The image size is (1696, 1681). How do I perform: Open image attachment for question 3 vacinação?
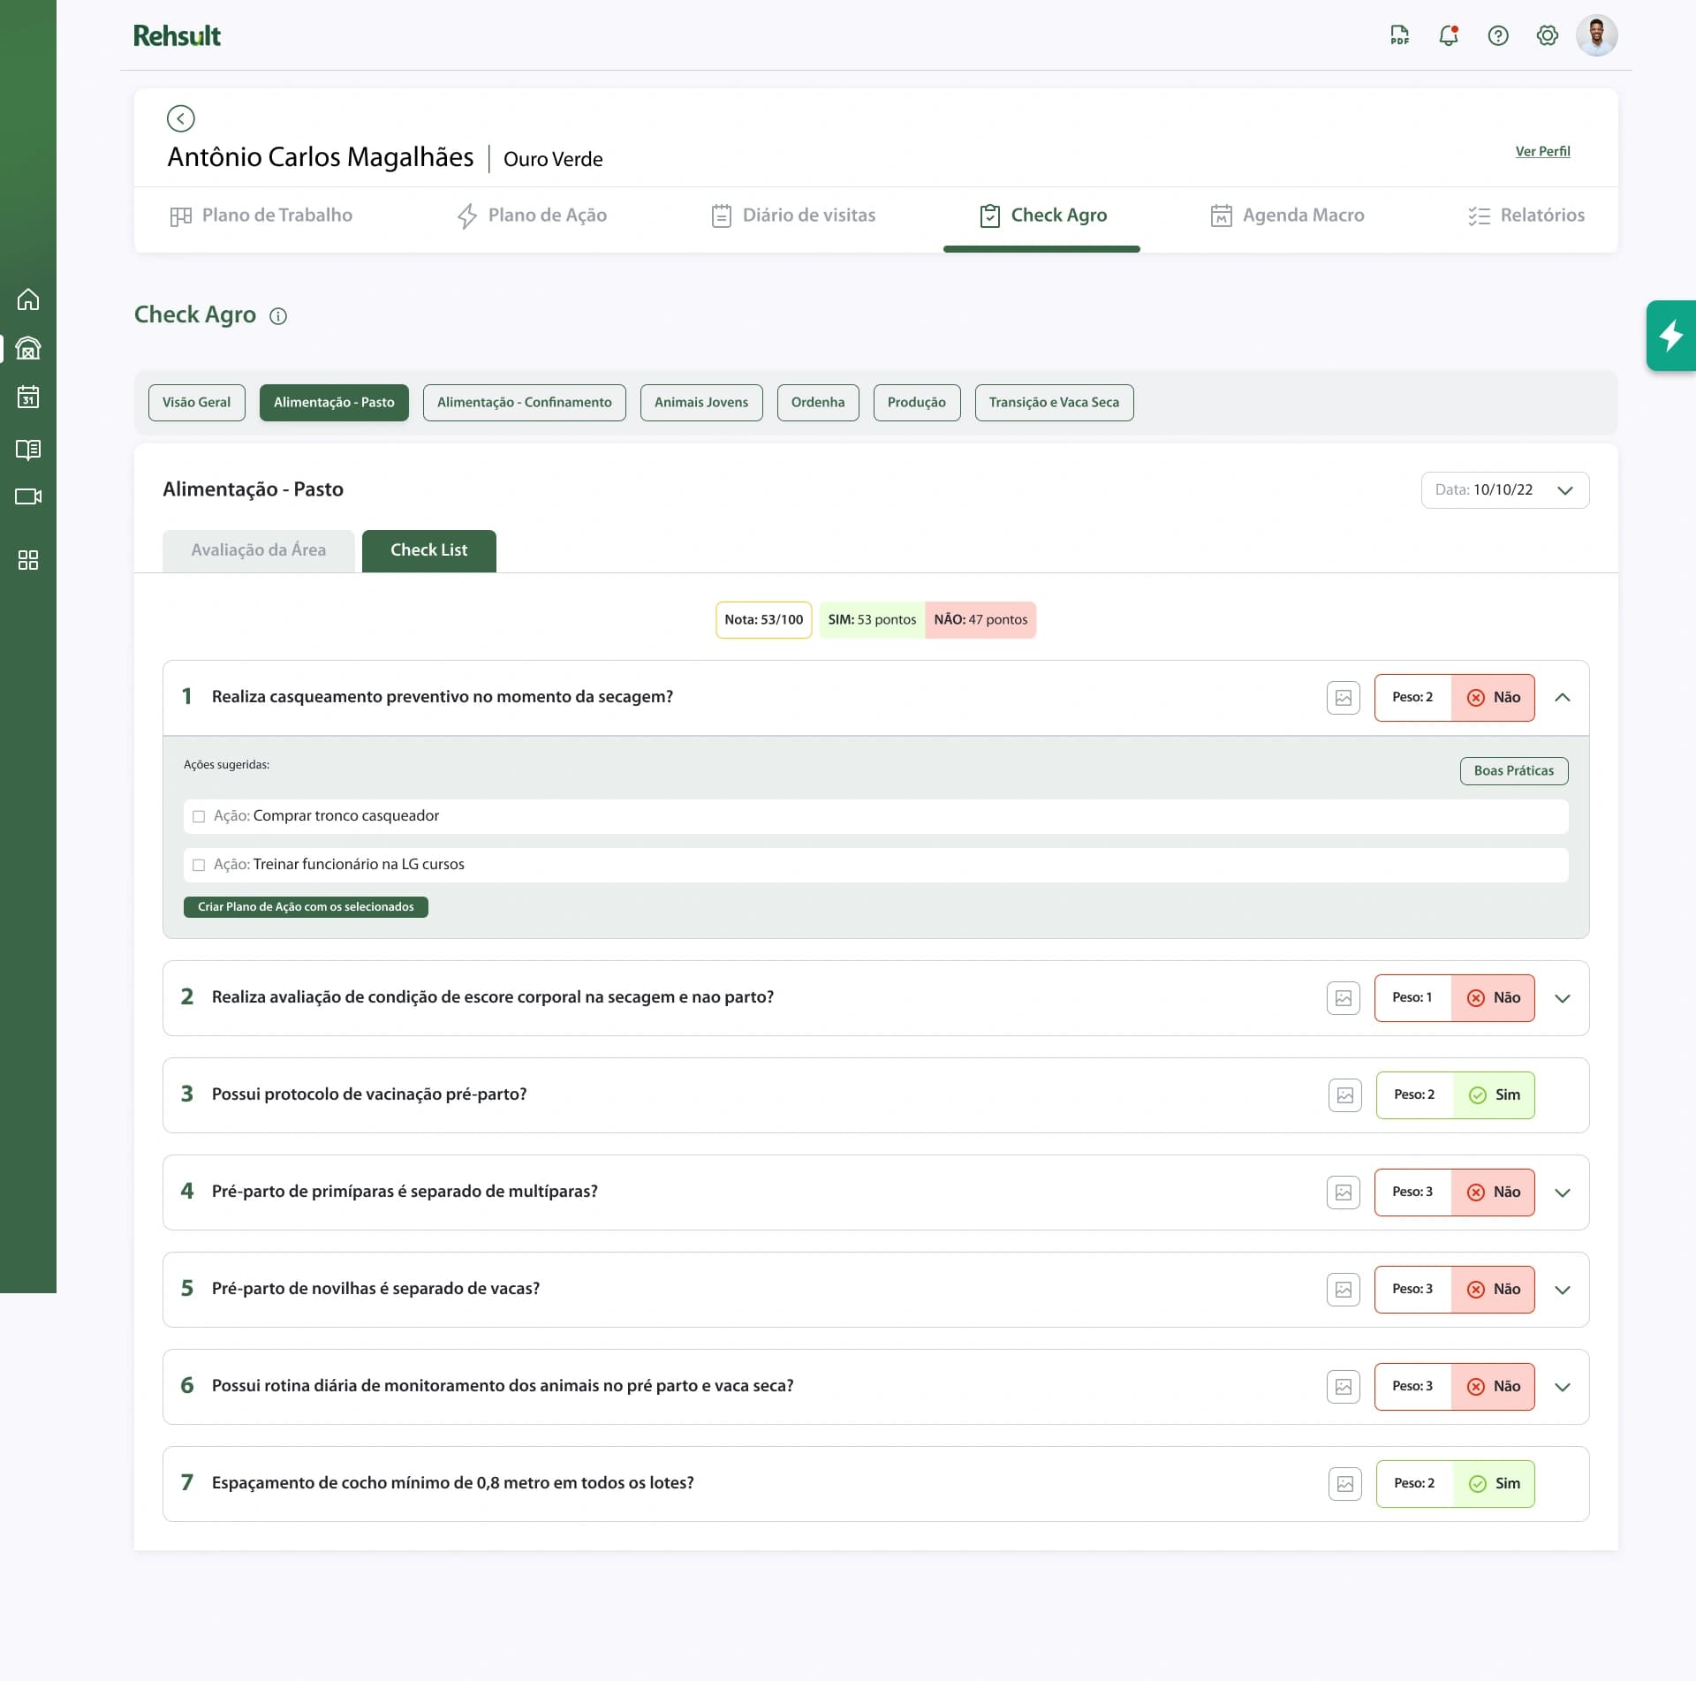pos(1345,1095)
